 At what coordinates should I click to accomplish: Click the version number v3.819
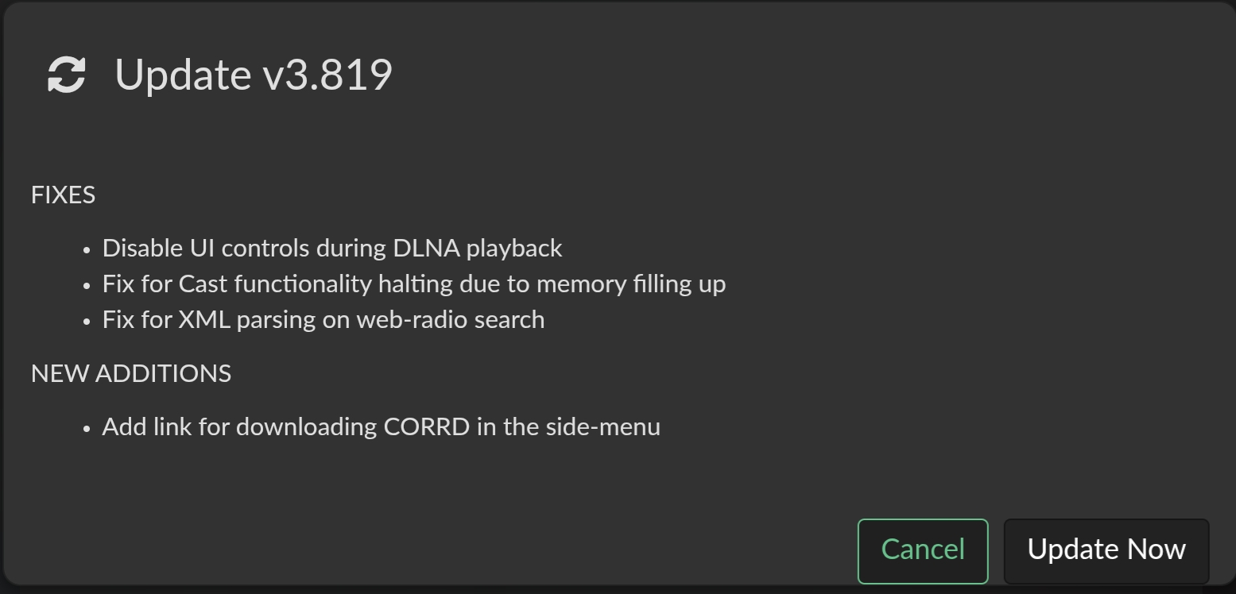click(327, 75)
